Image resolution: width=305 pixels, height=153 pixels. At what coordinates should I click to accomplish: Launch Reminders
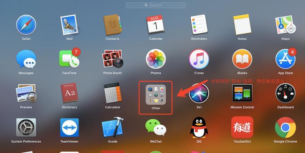coord(199,24)
